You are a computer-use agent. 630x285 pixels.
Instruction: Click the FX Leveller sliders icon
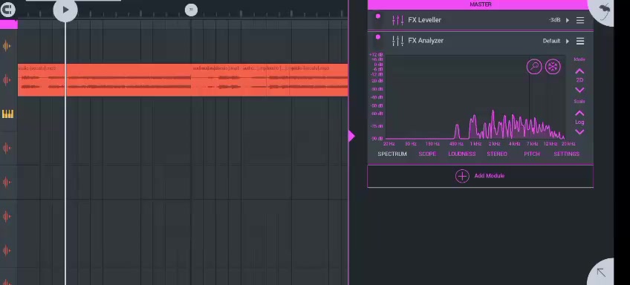(x=397, y=20)
